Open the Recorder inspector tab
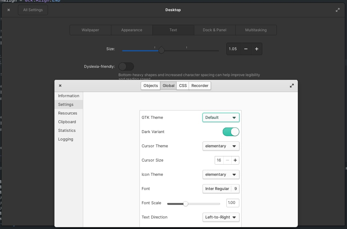This screenshot has width=347, height=229. click(200, 86)
